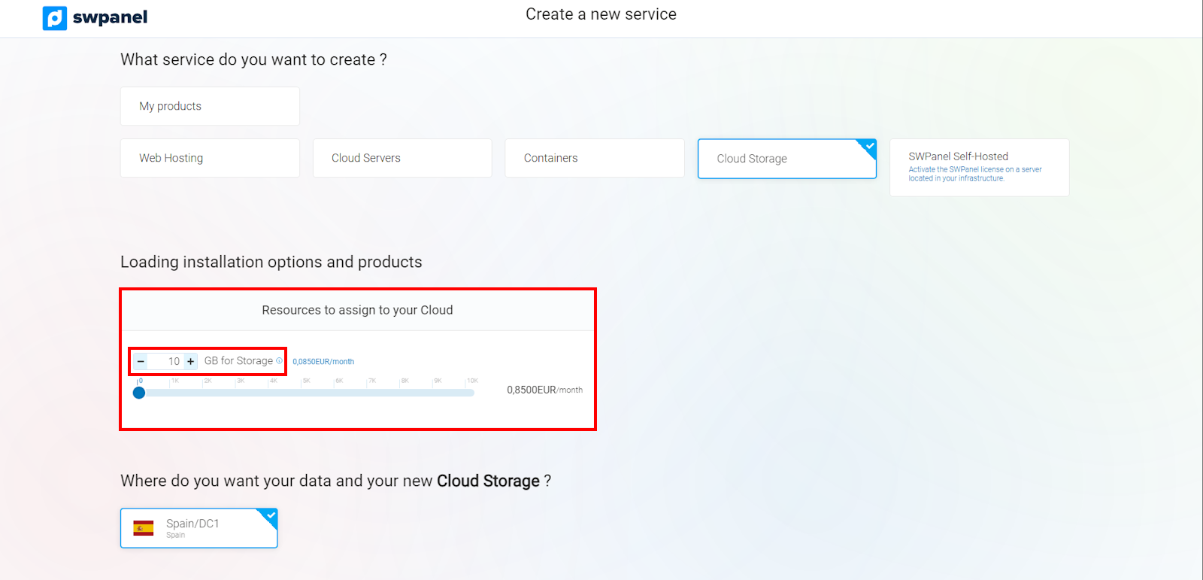
Task: Select the Web Hosting service
Action: [210, 158]
